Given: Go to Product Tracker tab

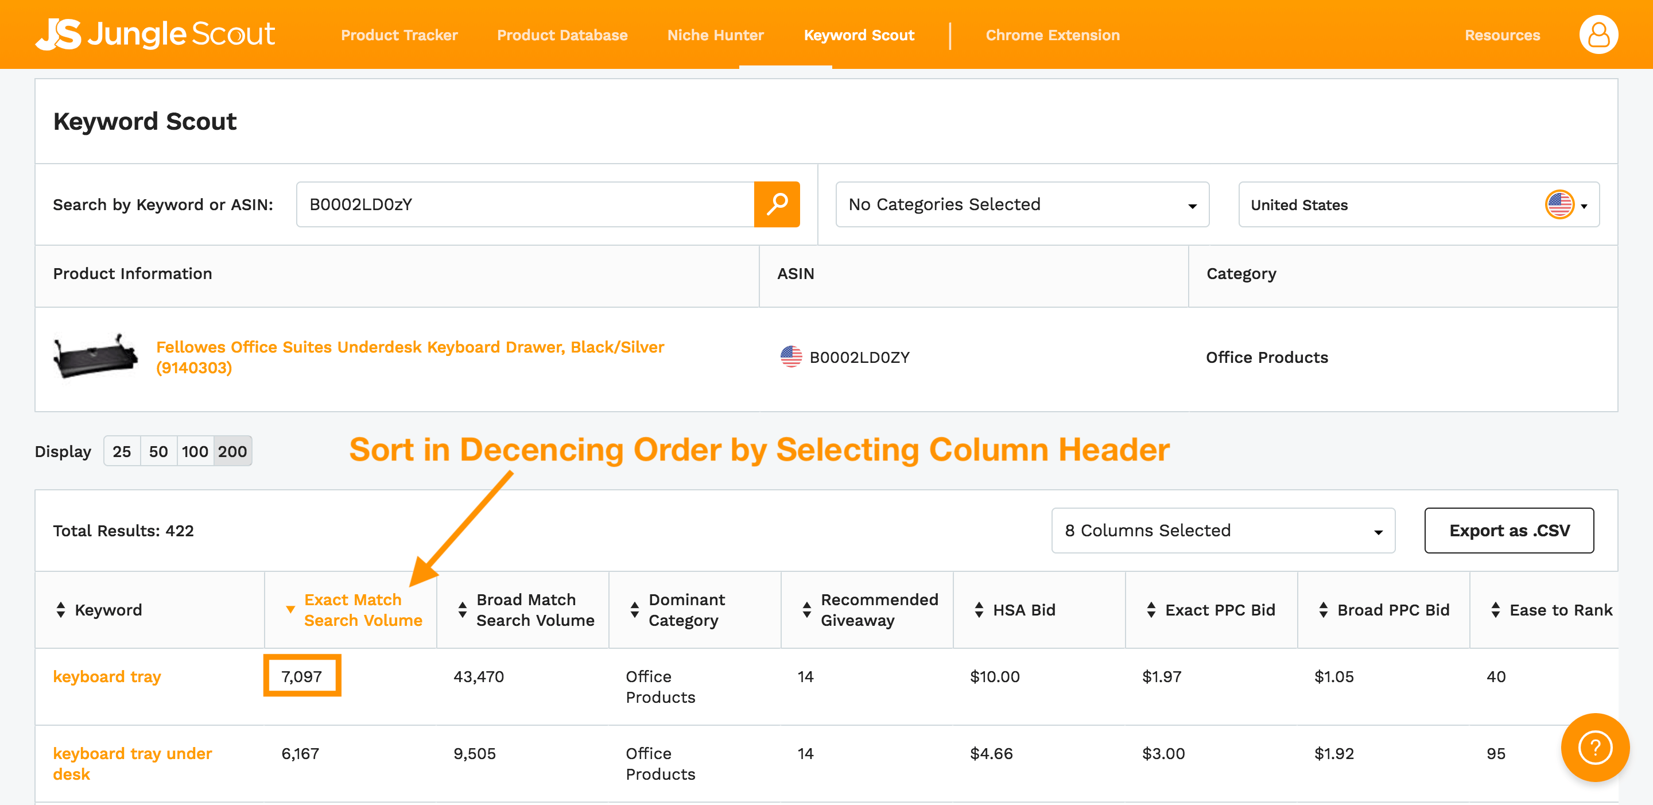Looking at the screenshot, I should coord(399,34).
